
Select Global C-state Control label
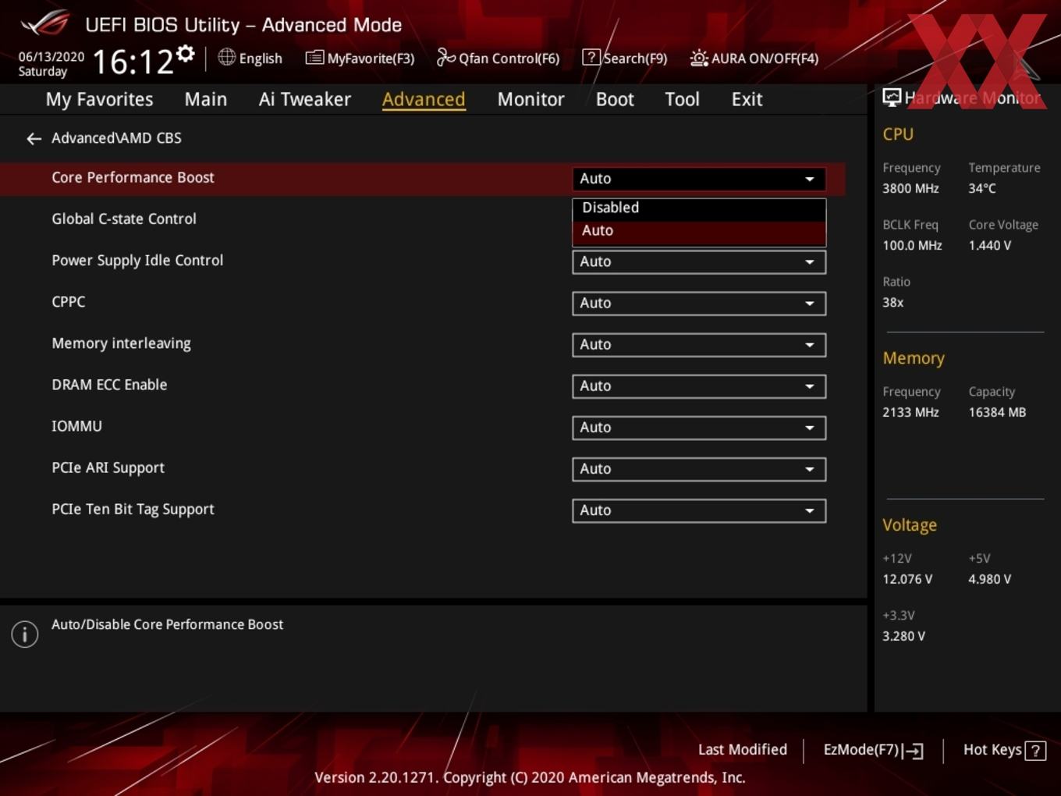point(124,219)
